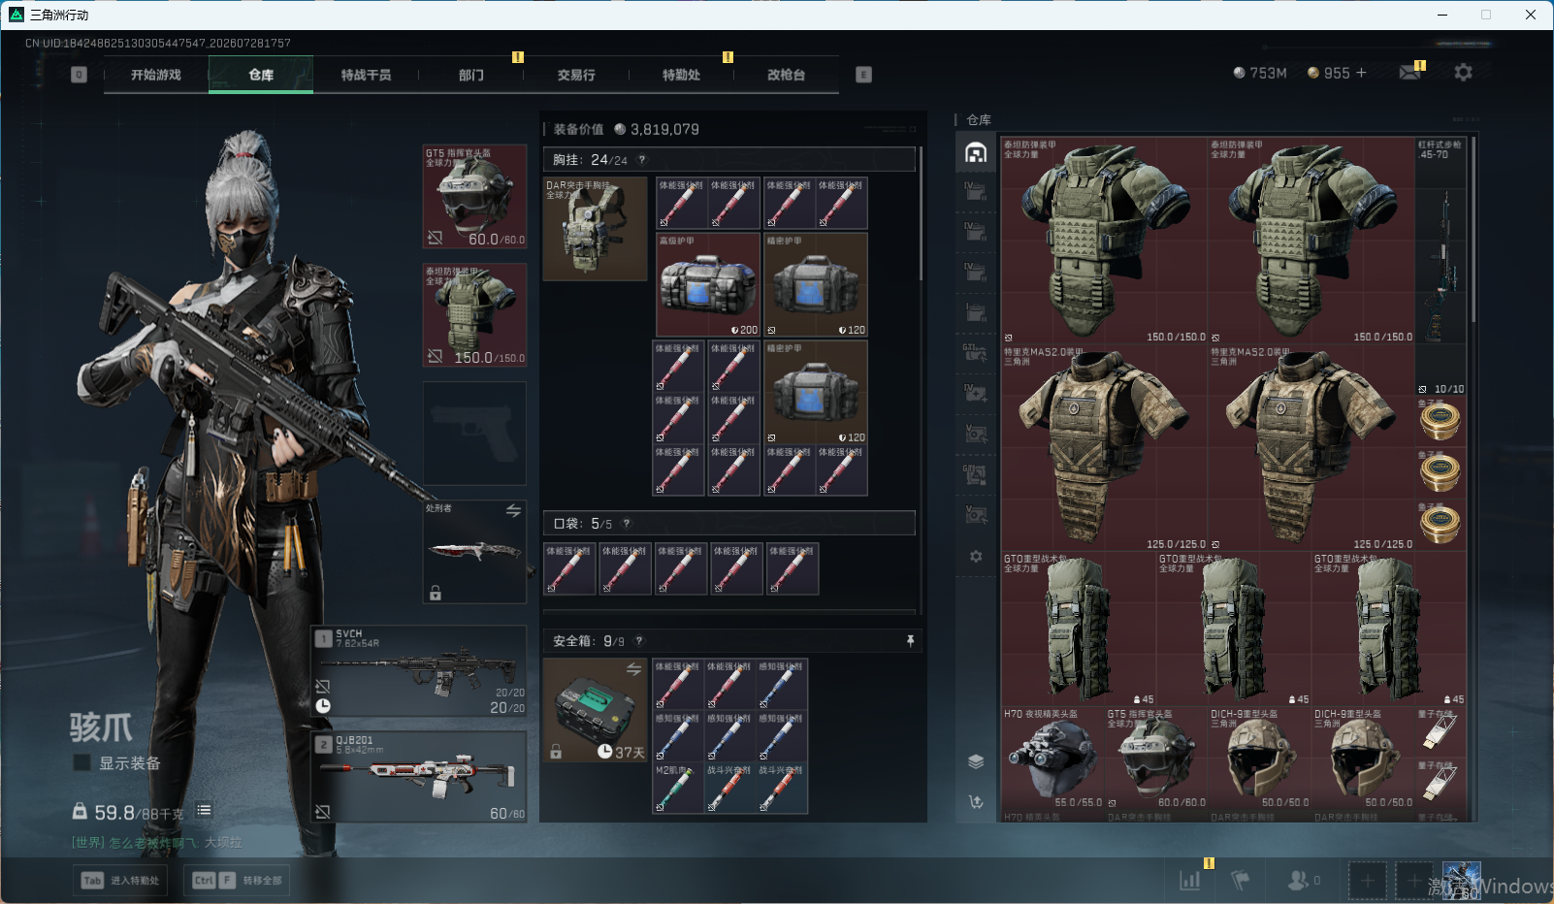Click the 进入特勤处 button

(121, 881)
